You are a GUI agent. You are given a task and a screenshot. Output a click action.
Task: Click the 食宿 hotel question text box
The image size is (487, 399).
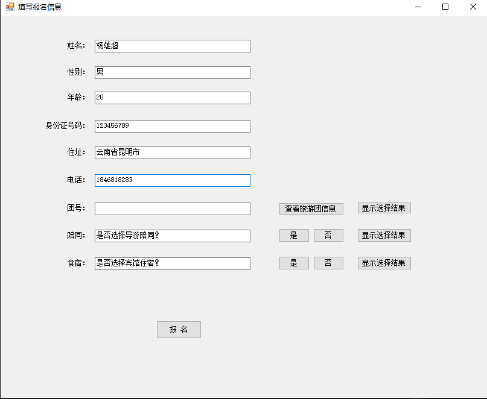(x=172, y=263)
